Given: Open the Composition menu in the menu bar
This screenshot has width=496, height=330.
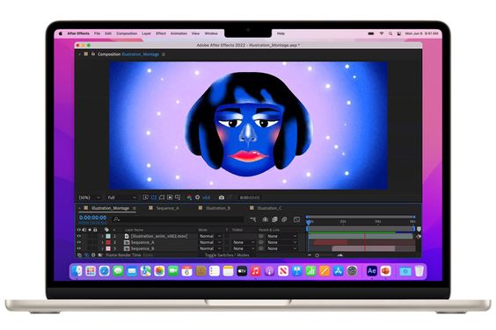Looking at the screenshot, I should (127, 33).
